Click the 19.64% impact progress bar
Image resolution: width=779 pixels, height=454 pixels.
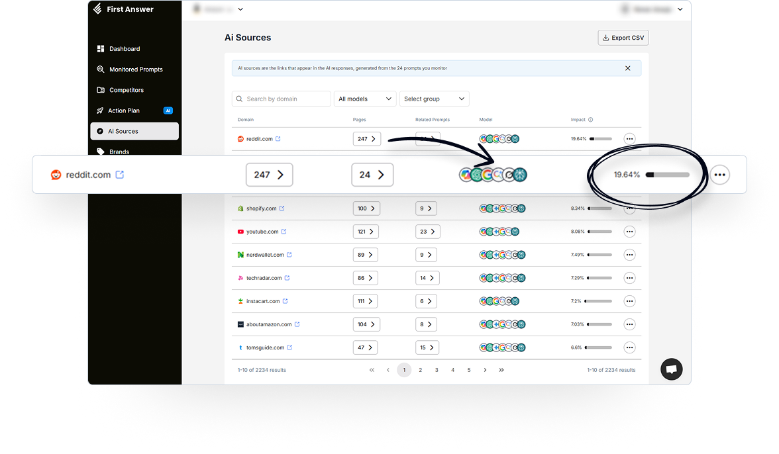(x=667, y=175)
